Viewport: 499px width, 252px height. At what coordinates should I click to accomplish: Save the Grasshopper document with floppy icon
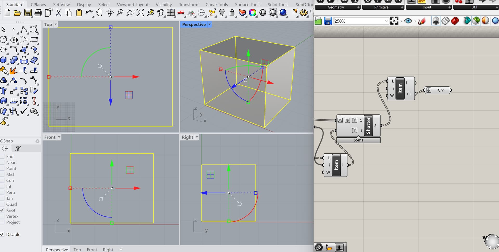[x=328, y=21]
